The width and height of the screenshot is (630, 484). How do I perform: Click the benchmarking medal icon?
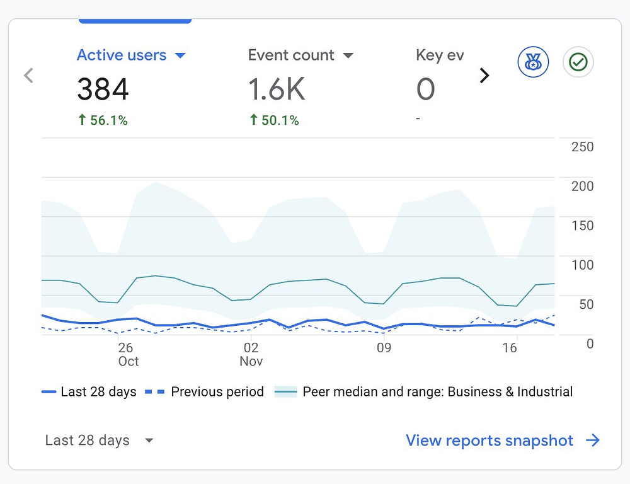pyautogui.click(x=533, y=62)
